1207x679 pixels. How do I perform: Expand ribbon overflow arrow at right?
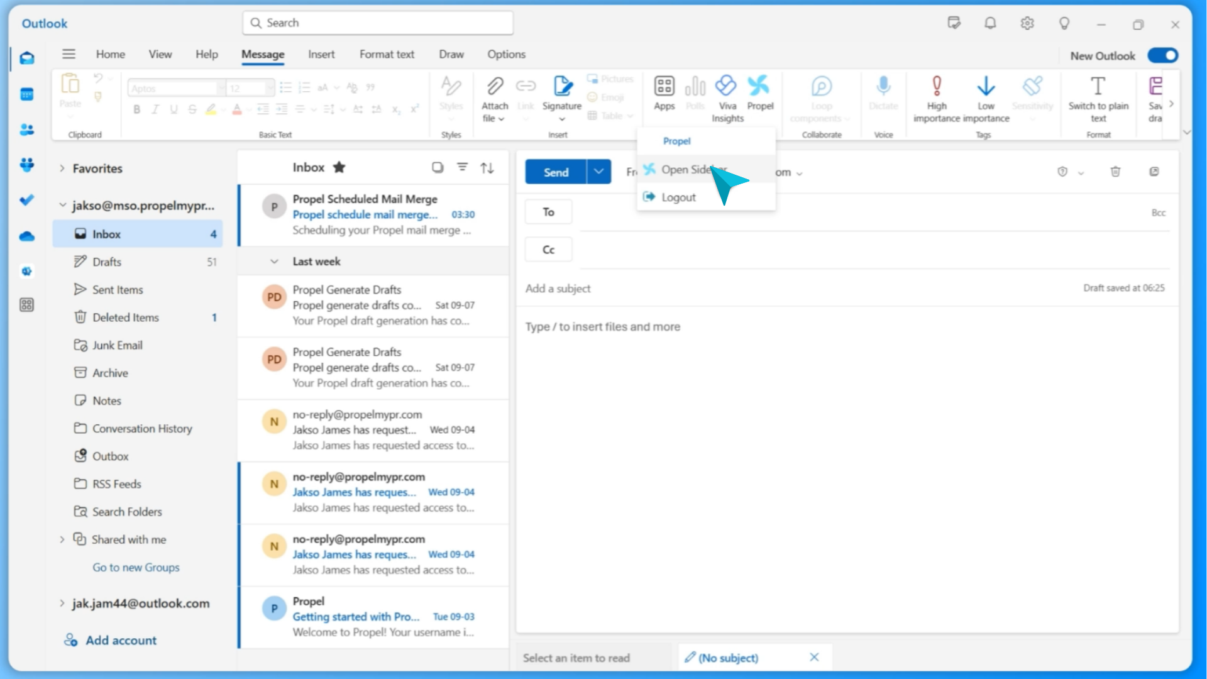1171,104
